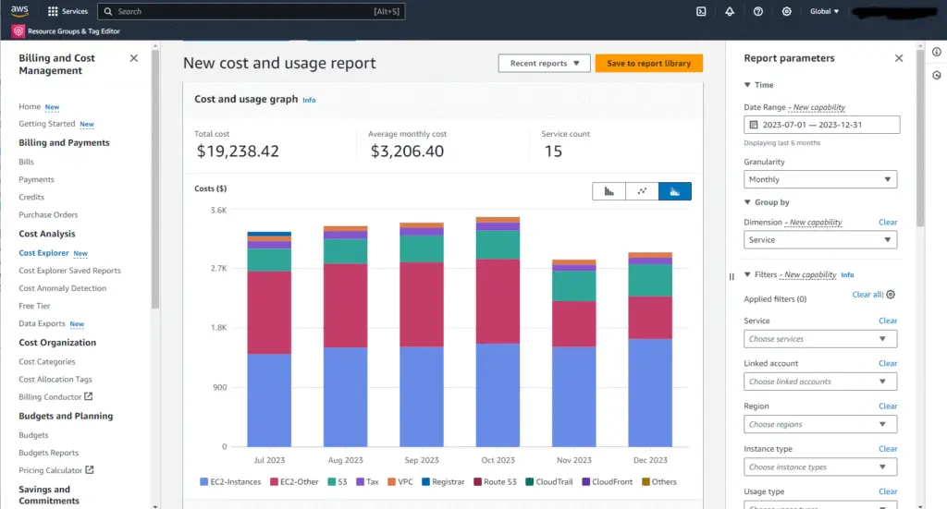Open Data Exports in the sidebar
Image resolution: width=947 pixels, height=509 pixels.
(42, 324)
